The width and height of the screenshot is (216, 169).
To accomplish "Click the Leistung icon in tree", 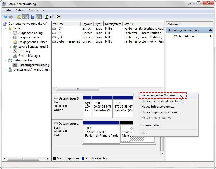I will [x=15, y=51].
